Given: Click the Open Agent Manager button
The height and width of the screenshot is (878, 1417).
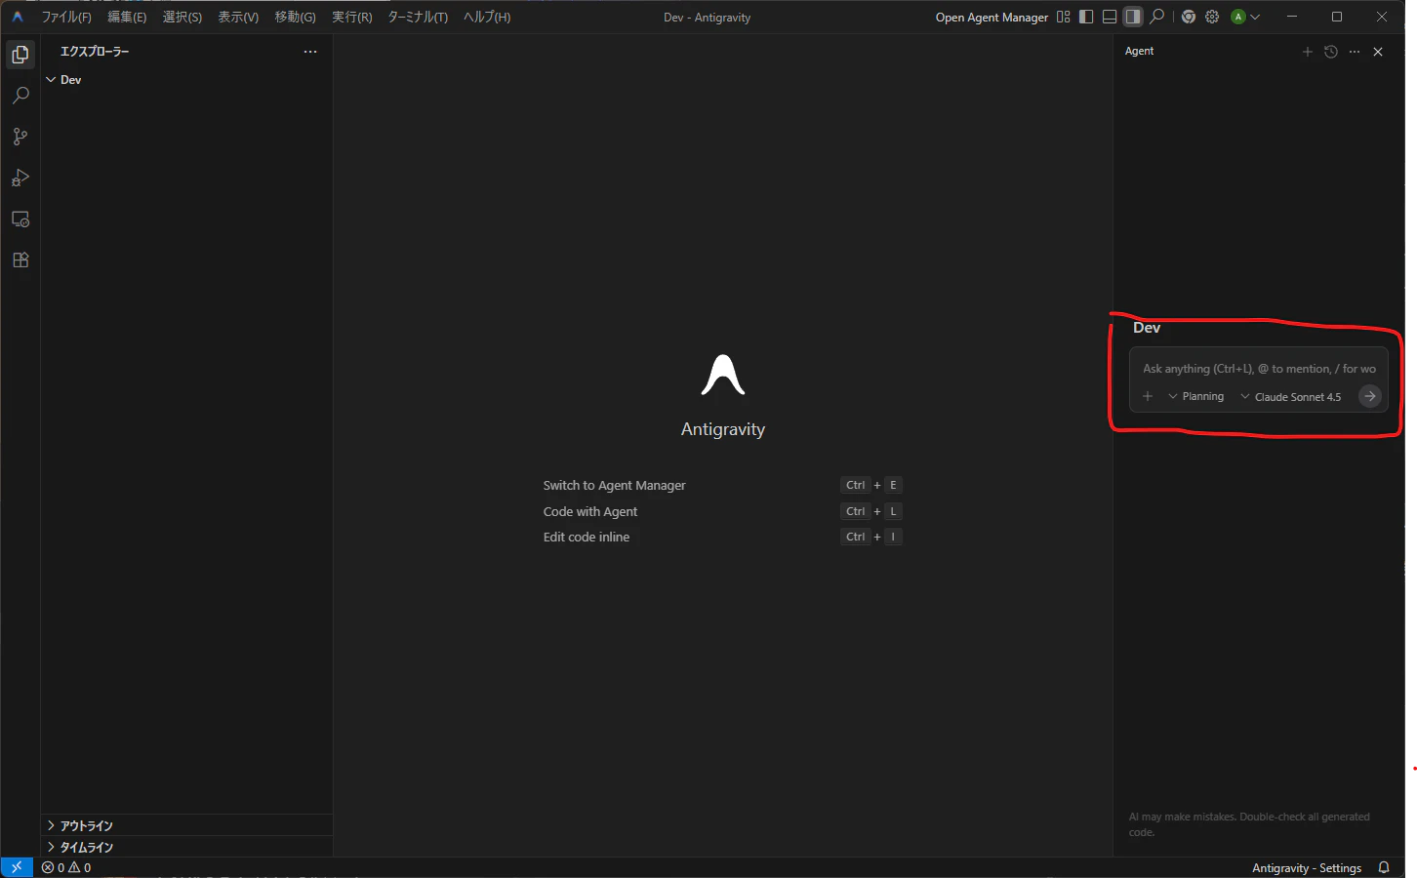Looking at the screenshot, I should click(x=992, y=17).
